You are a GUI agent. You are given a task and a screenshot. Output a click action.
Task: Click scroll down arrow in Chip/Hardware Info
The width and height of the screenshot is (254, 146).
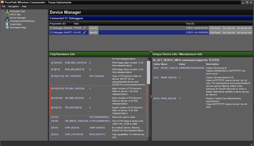click(x=148, y=139)
